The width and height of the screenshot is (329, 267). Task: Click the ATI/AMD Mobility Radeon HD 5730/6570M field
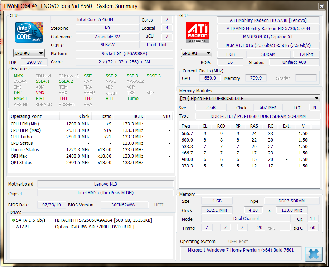pyautogui.click(x=268, y=29)
